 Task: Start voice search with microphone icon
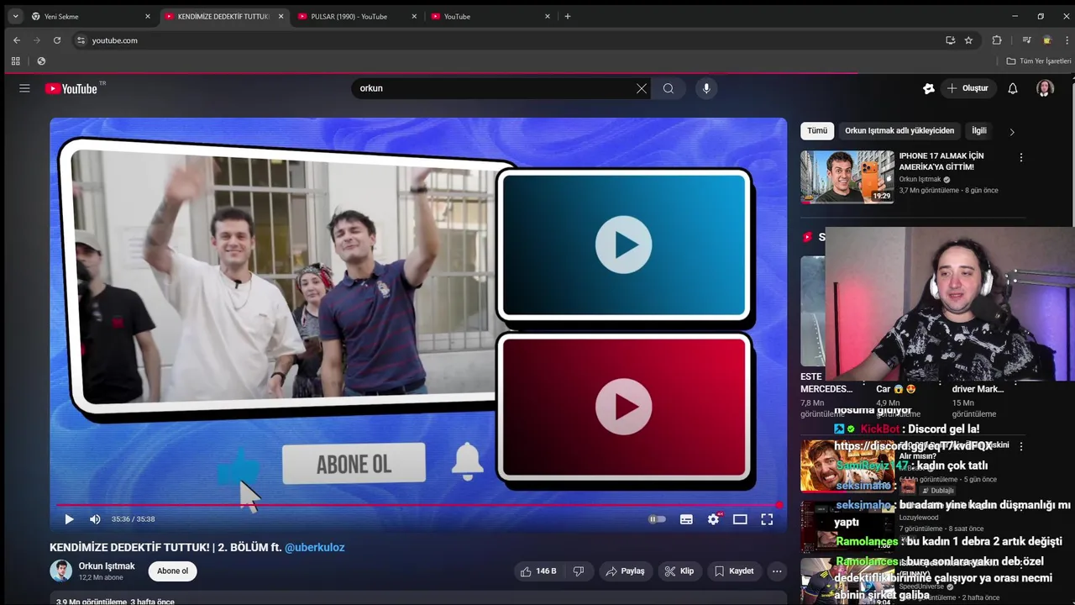[x=706, y=88]
